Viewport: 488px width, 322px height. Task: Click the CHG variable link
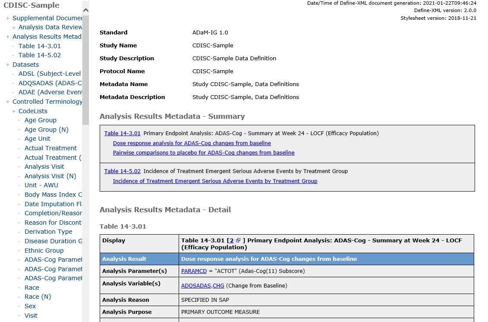[218, 286]
